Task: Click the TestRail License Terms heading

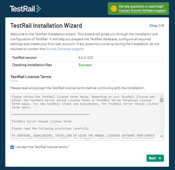Action: click(x=31, y=77)
